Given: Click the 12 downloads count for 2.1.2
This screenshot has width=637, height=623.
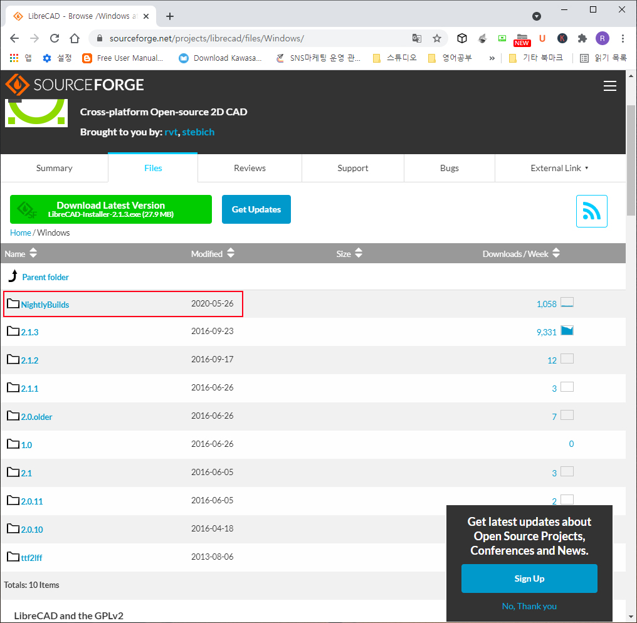Looking at the screenshot, I should [552, 360].
